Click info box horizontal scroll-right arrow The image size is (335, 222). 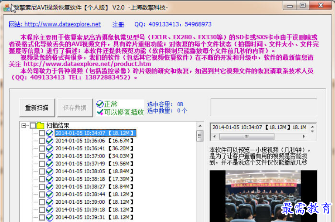pos(304,137)
